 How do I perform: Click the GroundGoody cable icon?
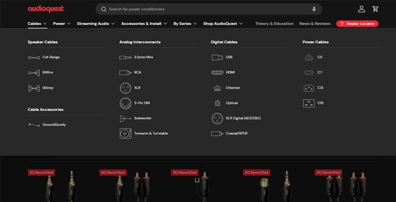click(x=34, y=125)
